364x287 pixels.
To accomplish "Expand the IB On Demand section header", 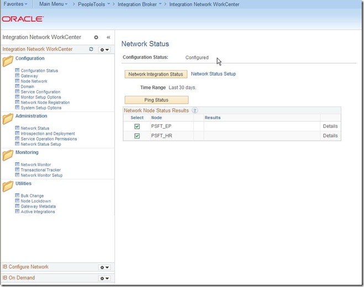I will pyautogui.click(x=19, y=278).
